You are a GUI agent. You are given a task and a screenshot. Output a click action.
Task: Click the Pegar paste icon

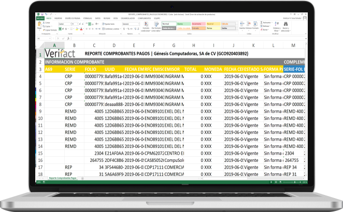coord(39,24)
